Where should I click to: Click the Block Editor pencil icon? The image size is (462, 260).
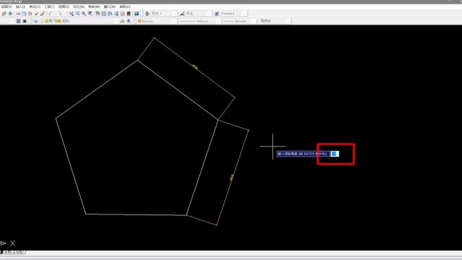point(43,14)
